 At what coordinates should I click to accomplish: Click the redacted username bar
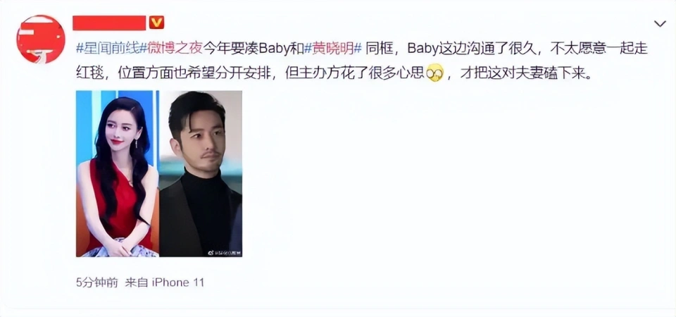[110, 23]
